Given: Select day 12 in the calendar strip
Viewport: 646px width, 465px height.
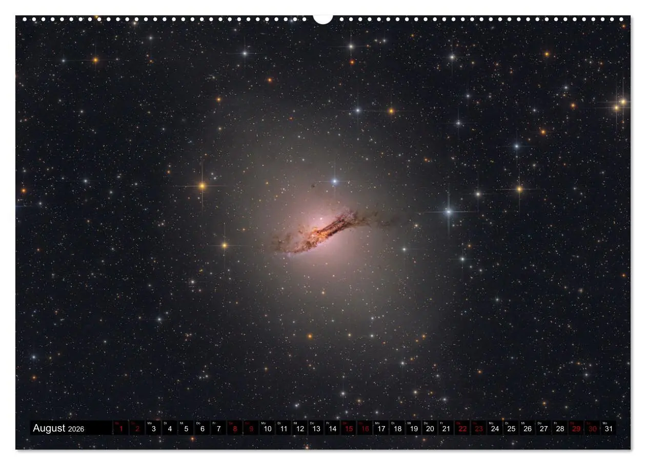Looking at the screenshot, I should pyautogui.click(x=300, y=428).
